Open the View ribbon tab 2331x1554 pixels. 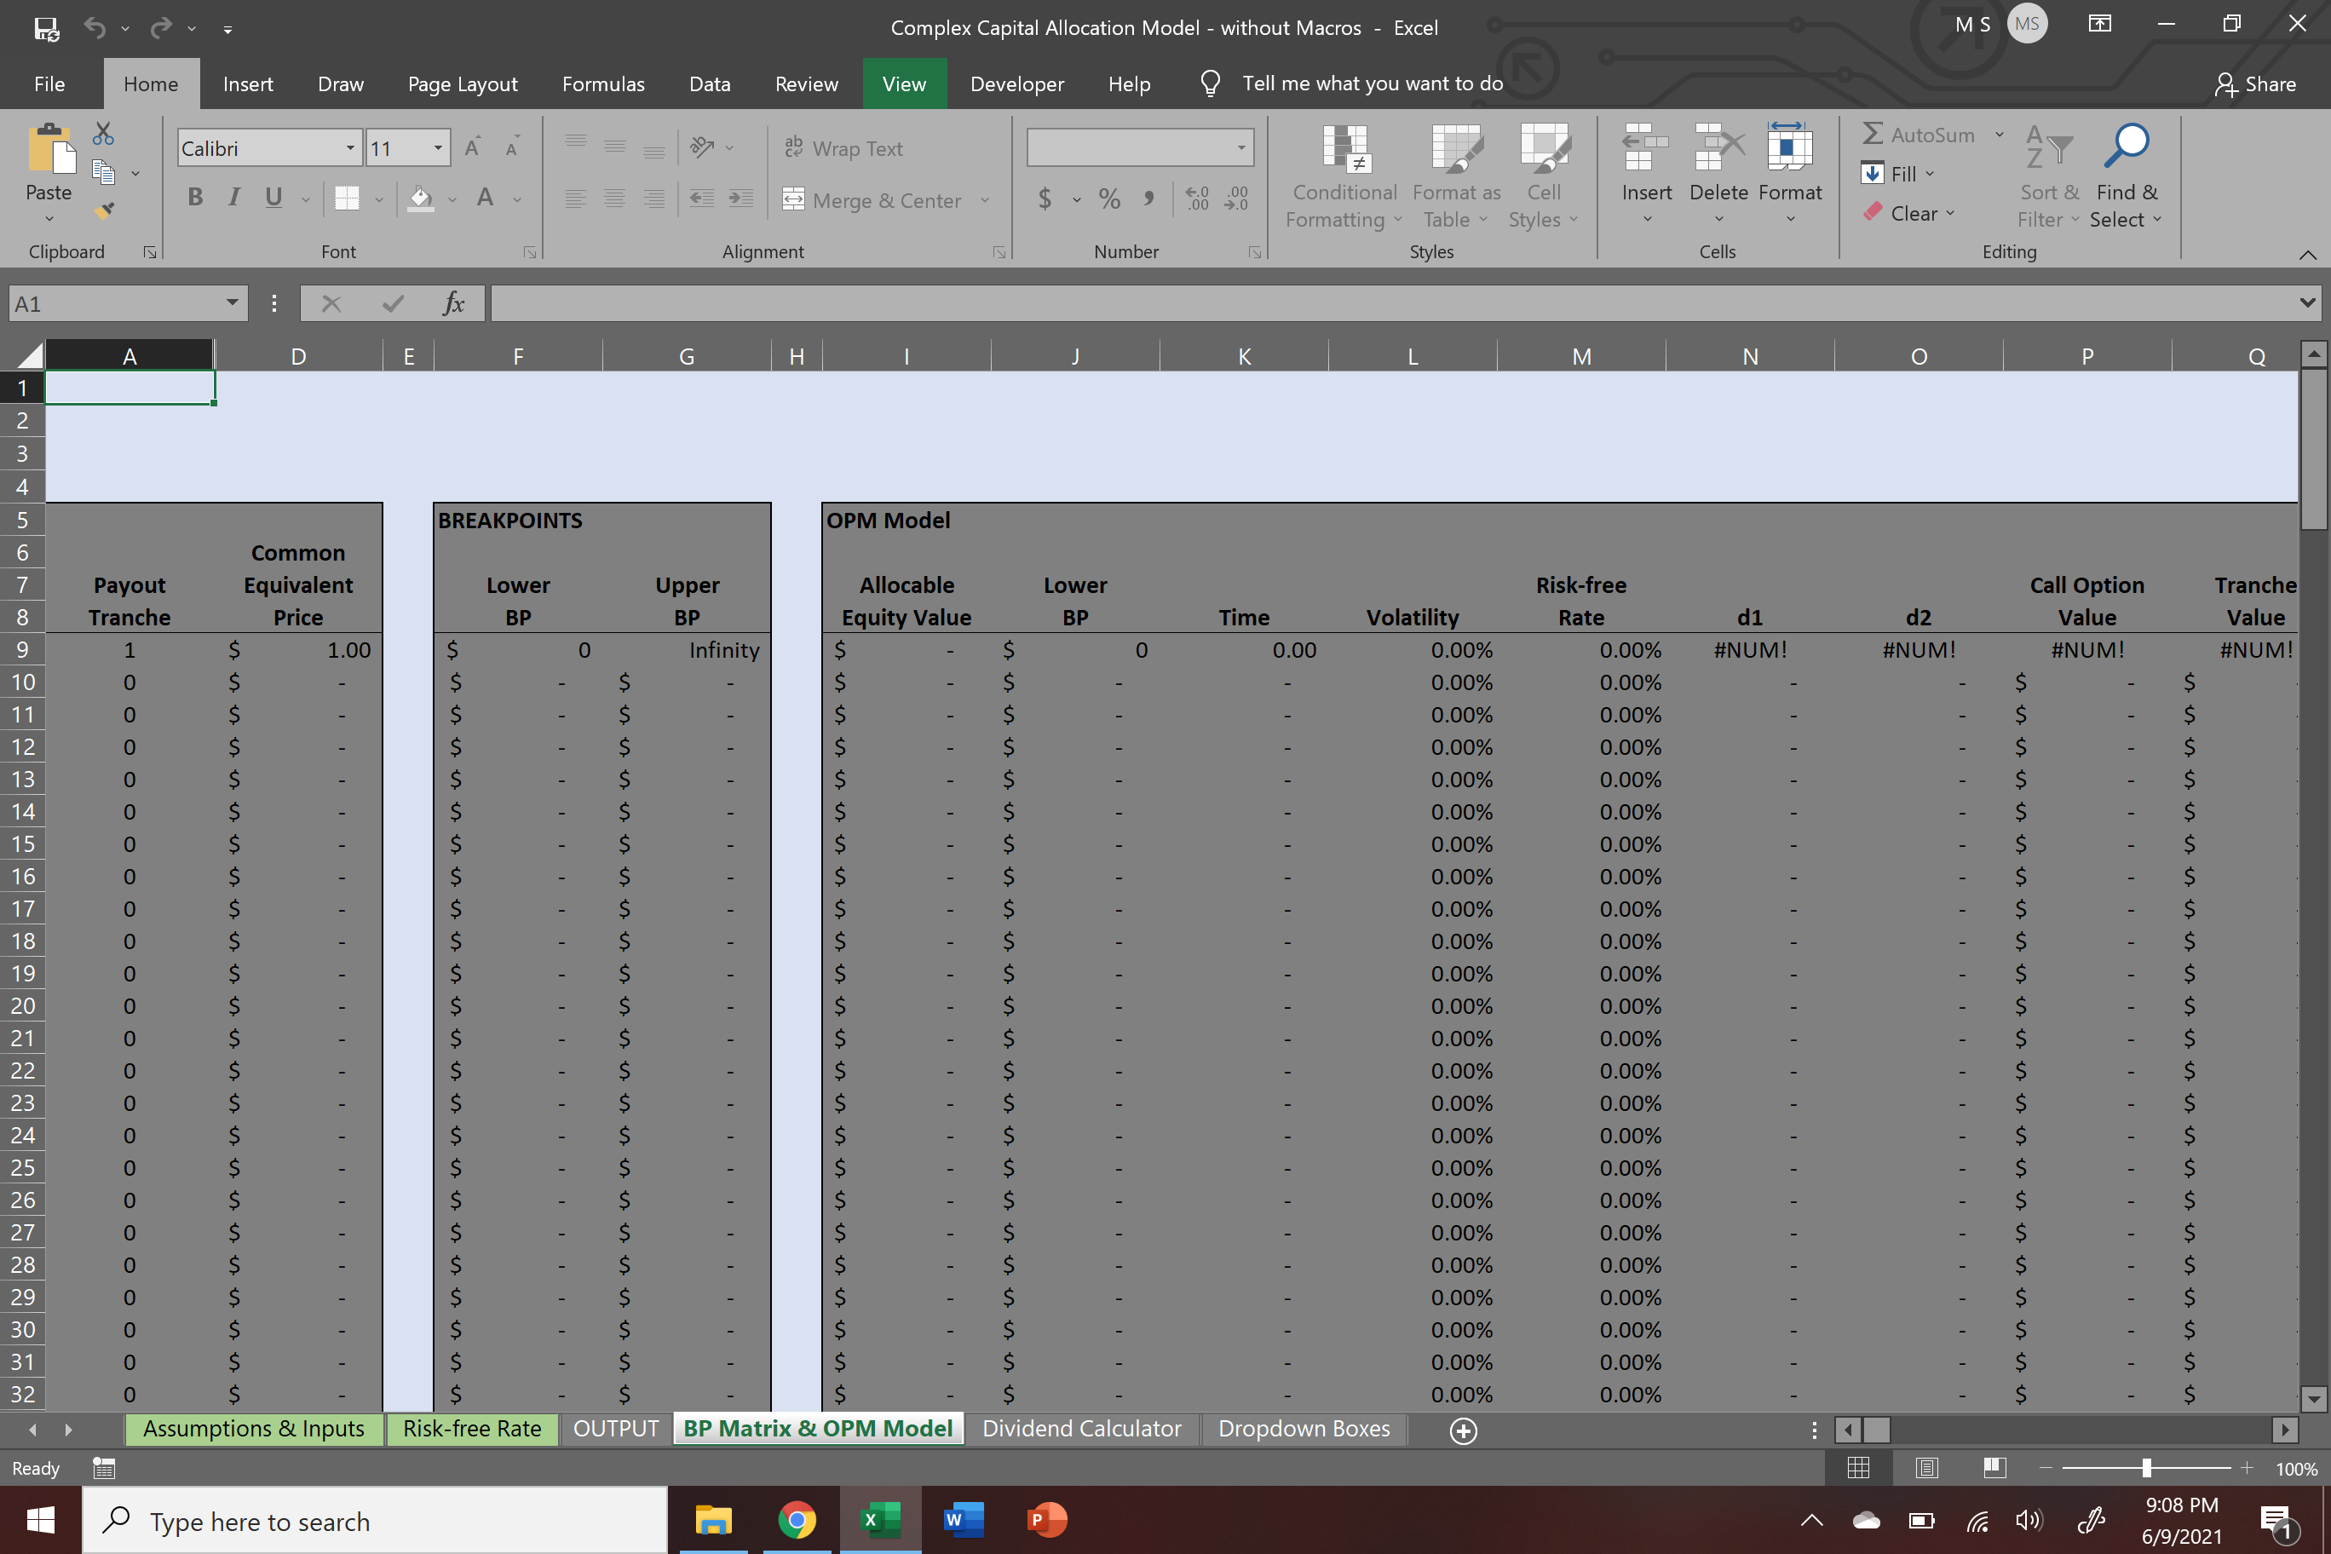904,83
